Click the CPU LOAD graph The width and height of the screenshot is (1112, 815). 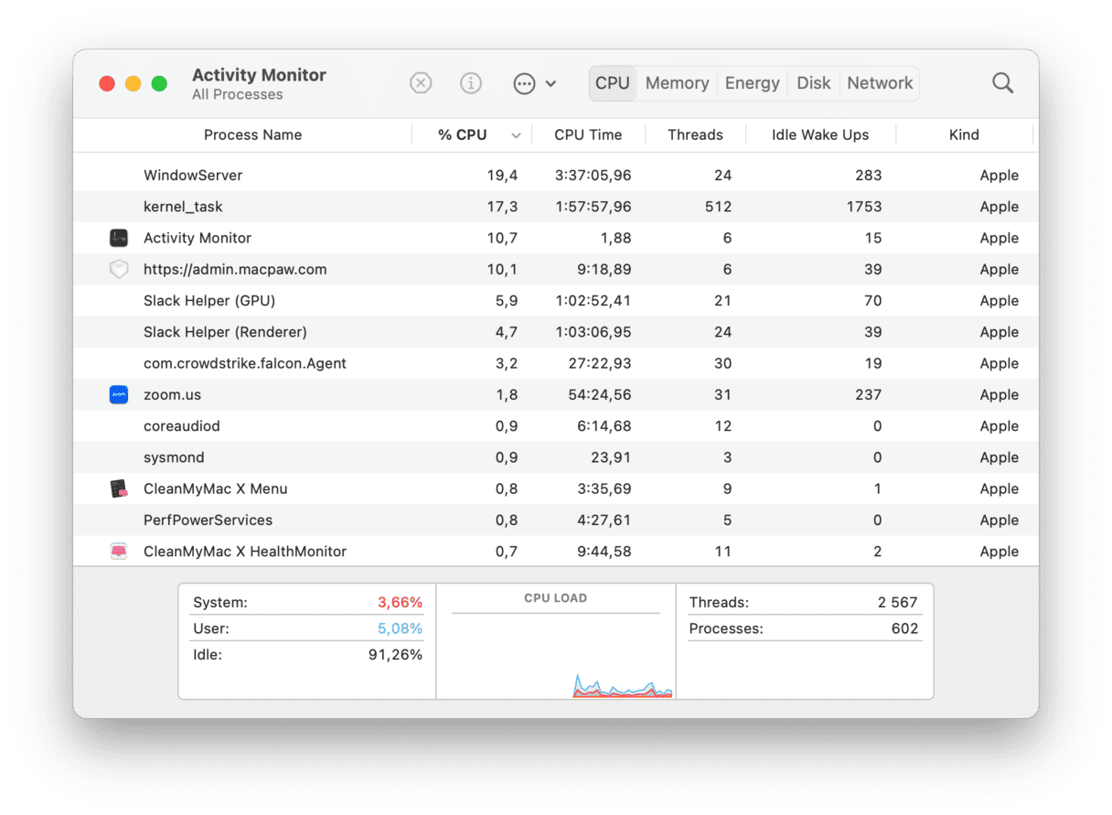point(556,656)
